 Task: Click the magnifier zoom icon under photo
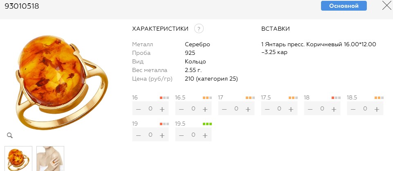point(9,135)
